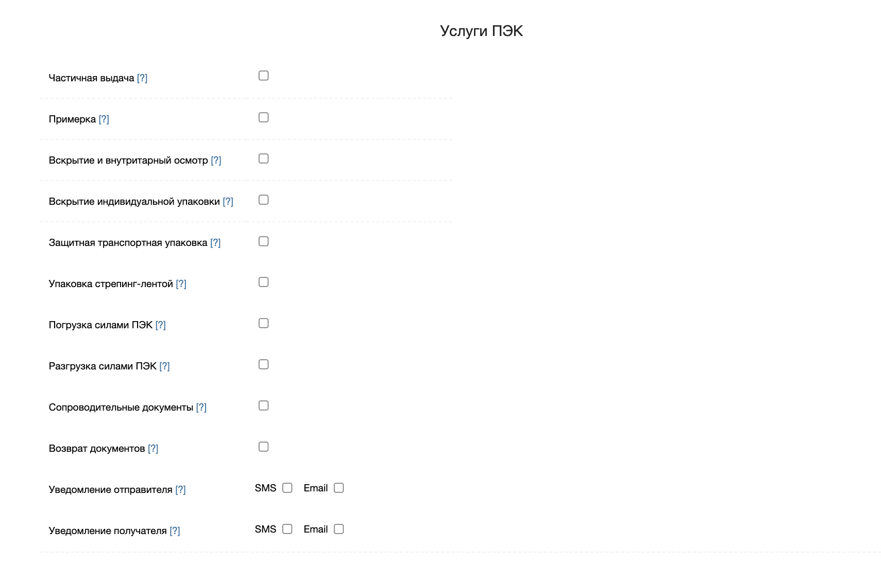Check Email for Уведомление получателя

[x=338, y=529]
